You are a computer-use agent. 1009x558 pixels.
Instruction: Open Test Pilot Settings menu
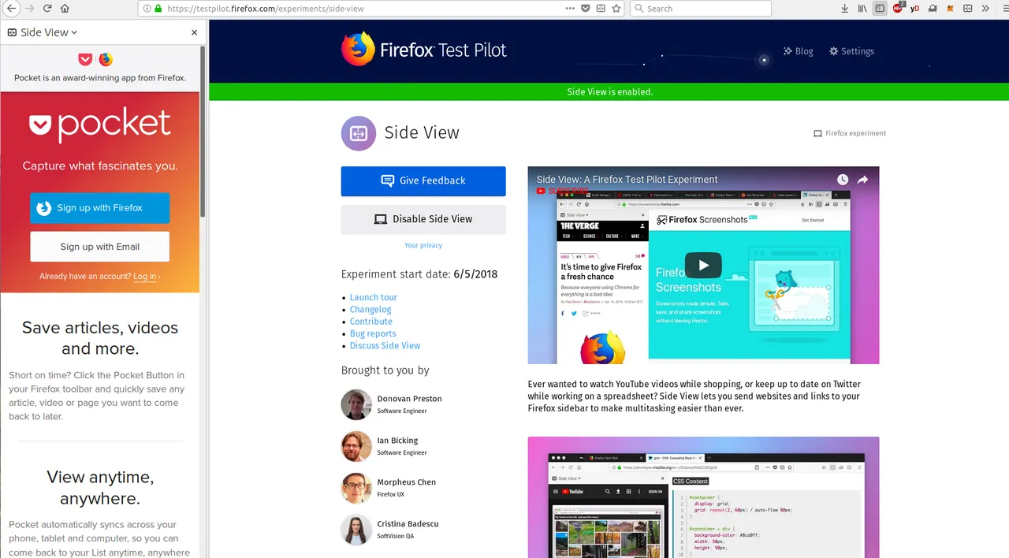click(851, 51)
